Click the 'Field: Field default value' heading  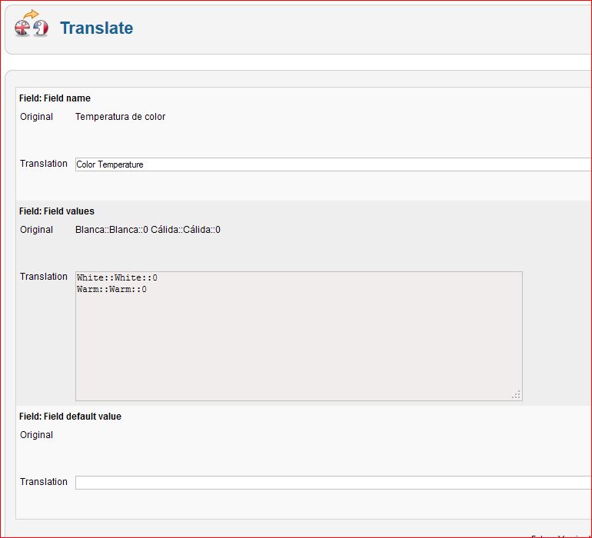[x=70, y=417]
